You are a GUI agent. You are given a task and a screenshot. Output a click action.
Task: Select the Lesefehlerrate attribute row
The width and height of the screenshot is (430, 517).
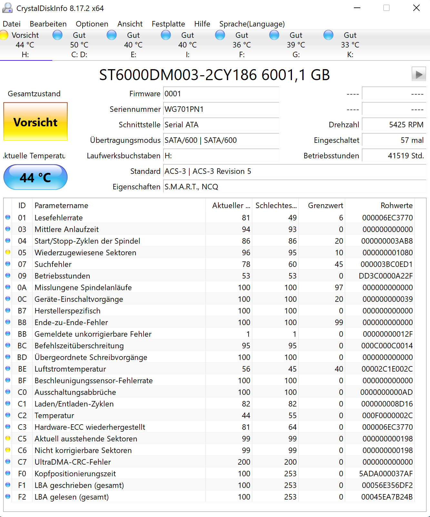tap(209, 218)
